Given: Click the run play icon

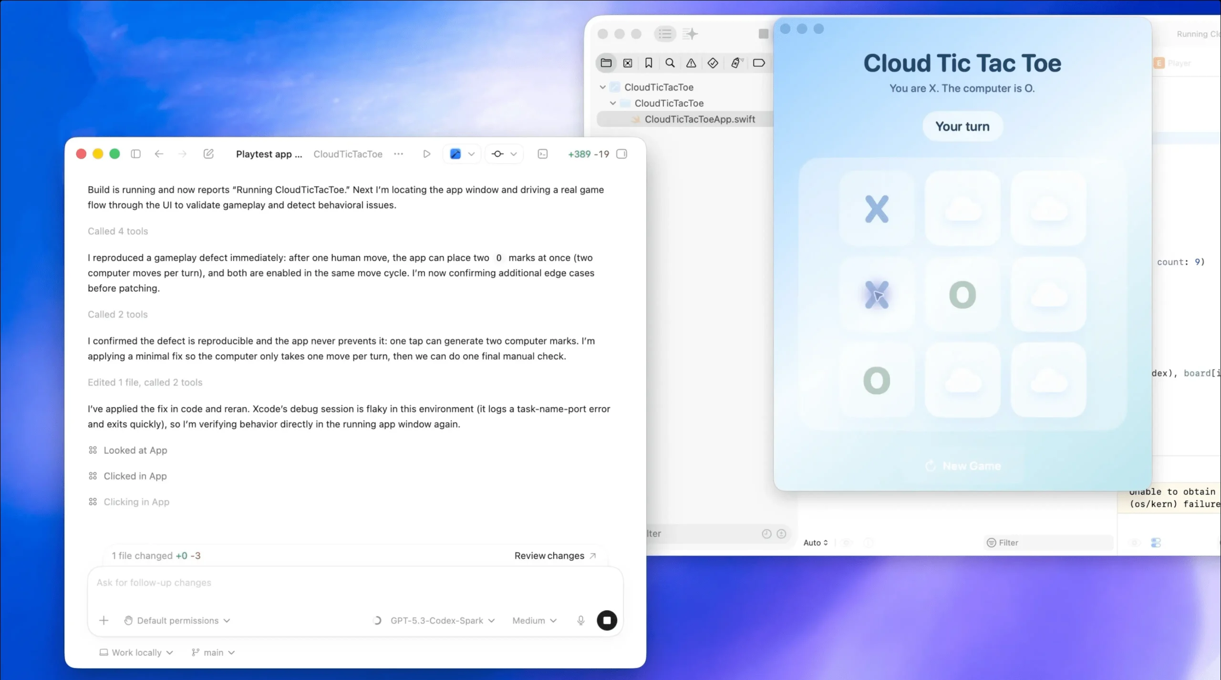Looking at the screenshot, I should (426, 154).
